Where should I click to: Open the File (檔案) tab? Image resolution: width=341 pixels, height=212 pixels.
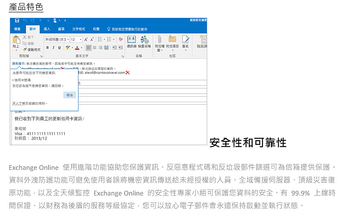(x=17, y=29)
